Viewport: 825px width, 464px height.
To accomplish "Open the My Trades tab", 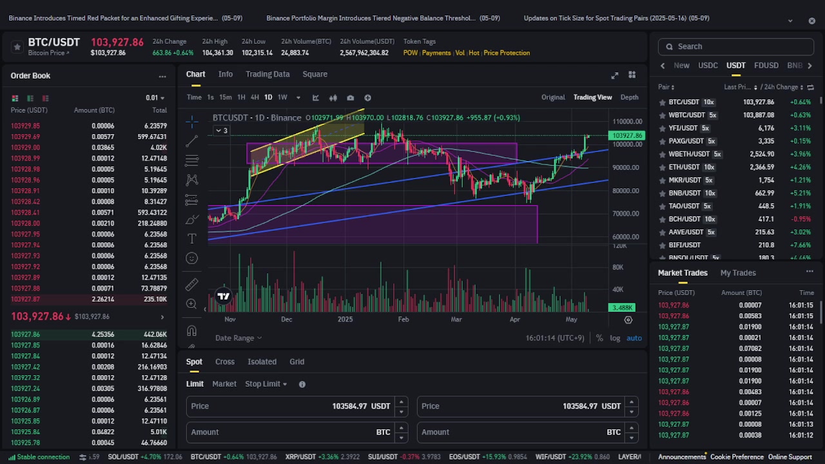I will coord(738,273).
